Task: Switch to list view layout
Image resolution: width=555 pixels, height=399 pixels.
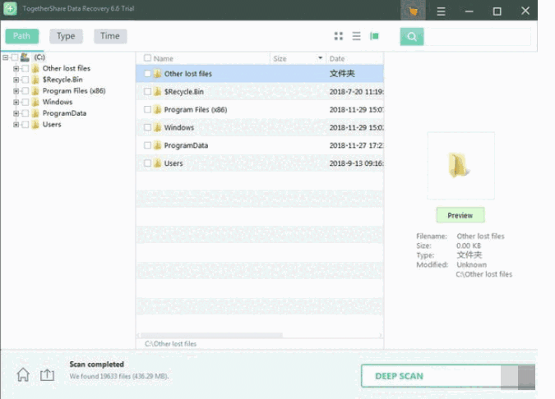Action: [356, 36]
